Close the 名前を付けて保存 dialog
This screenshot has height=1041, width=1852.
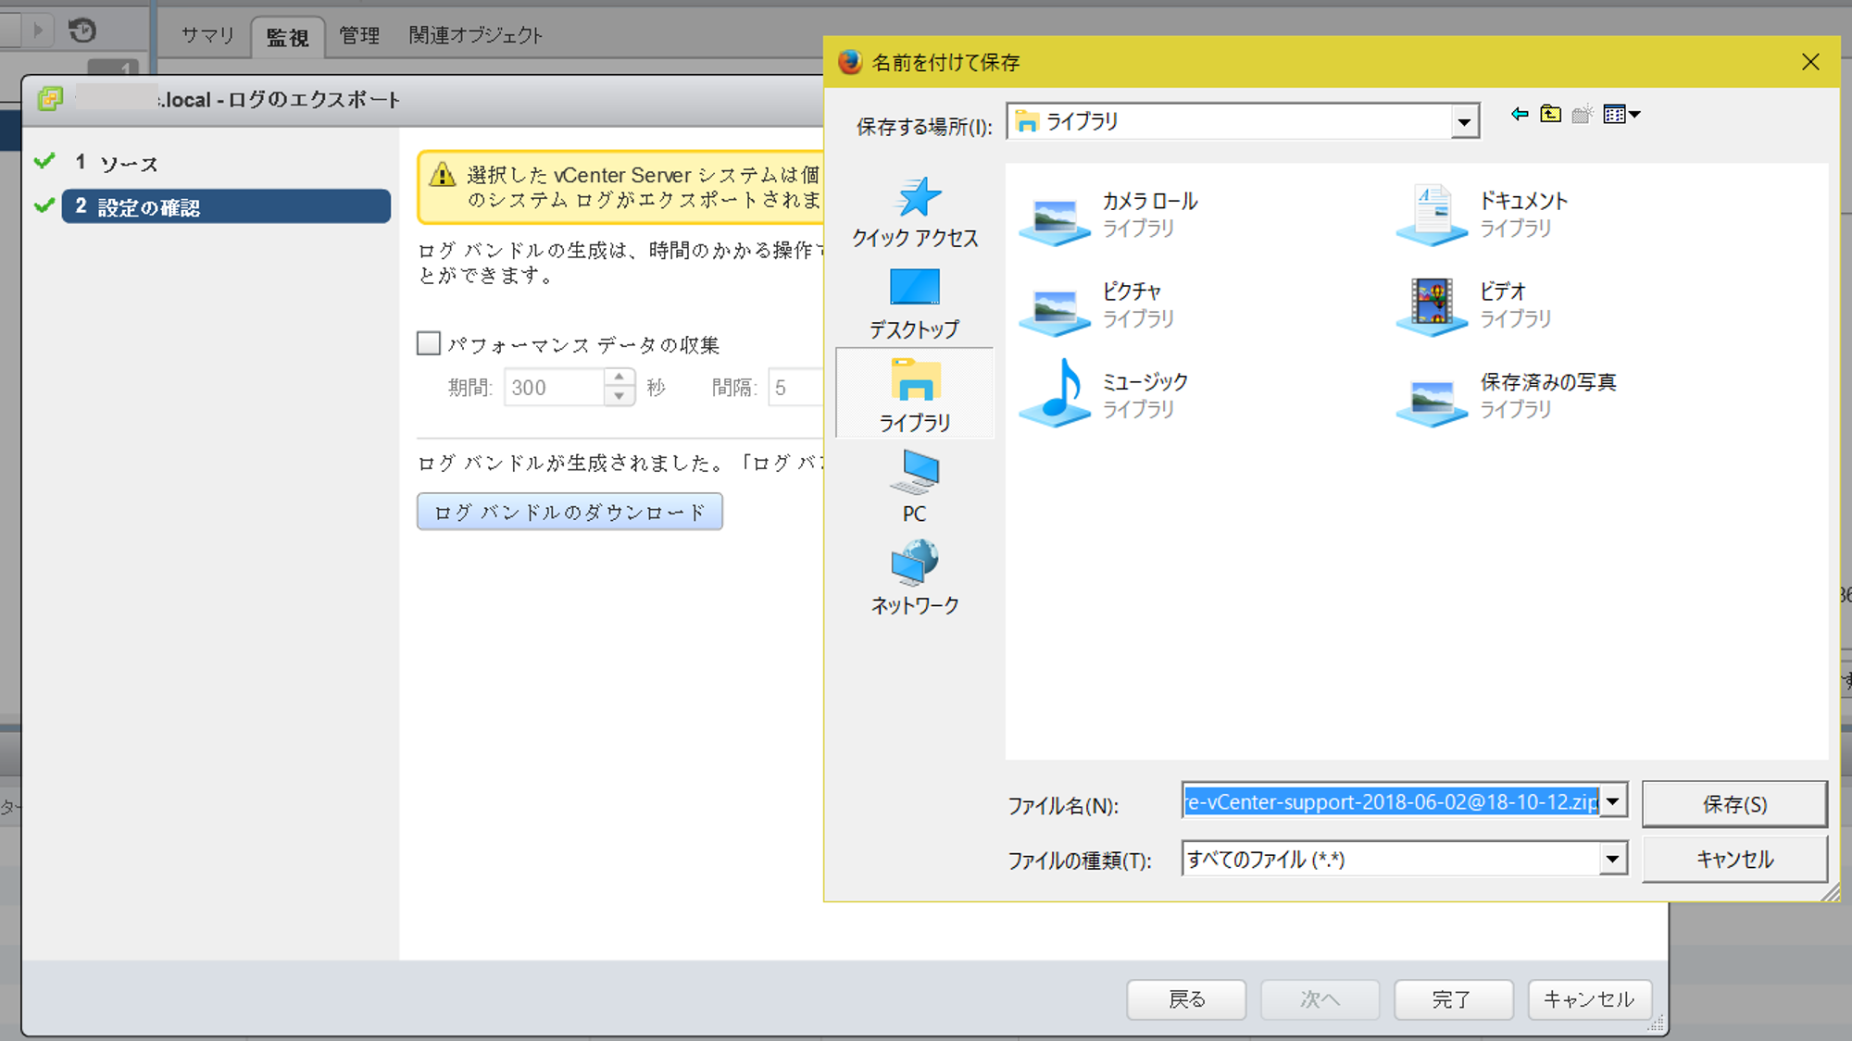click(1810, 62)
